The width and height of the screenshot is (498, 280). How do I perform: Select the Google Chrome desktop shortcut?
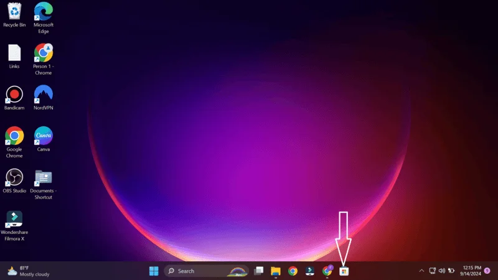pyautogui.click(x=14, y=136)
